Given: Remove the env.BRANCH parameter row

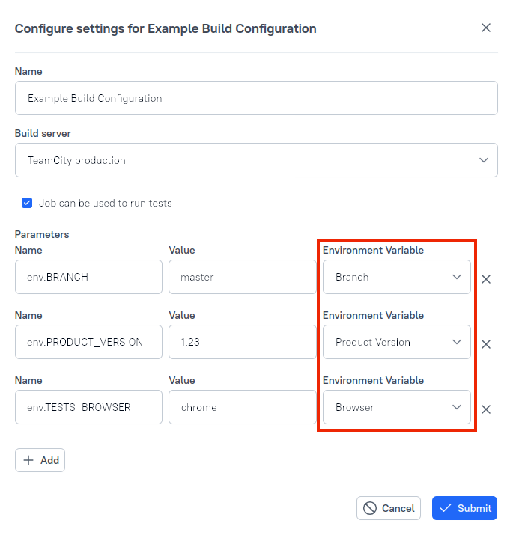Looking at the screenshot, I should (x=486, y=279).
